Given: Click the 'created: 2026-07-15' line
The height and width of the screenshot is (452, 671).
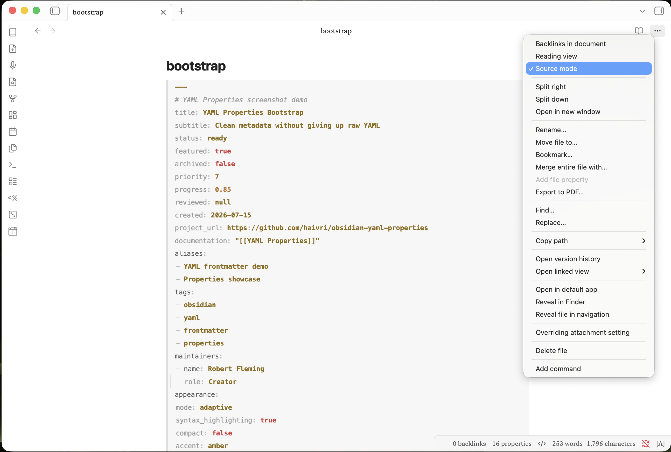Looking at the screenshot, I should click(213, 215).
